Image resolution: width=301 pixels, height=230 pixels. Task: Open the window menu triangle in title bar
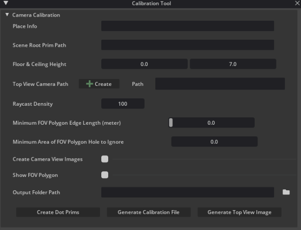[6, 3]
